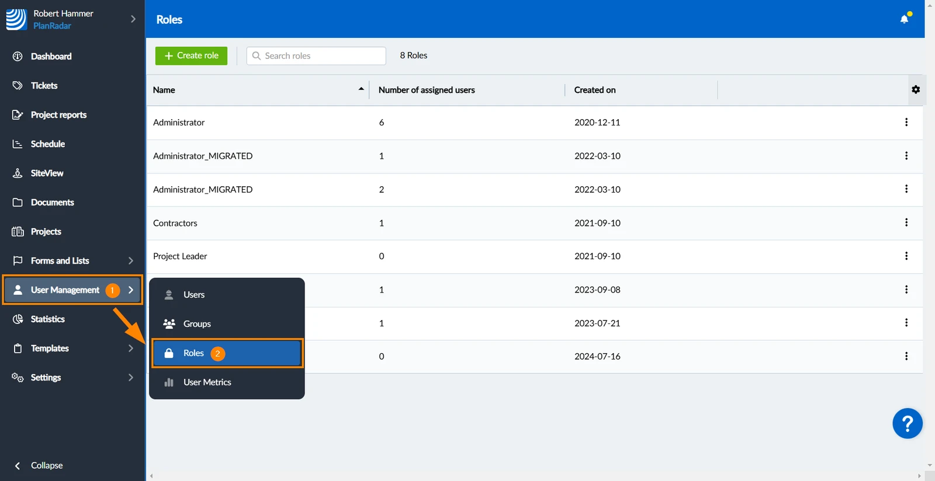
Task: Open notifications bell
Action: pyautogui.click(x=905, y=19)
